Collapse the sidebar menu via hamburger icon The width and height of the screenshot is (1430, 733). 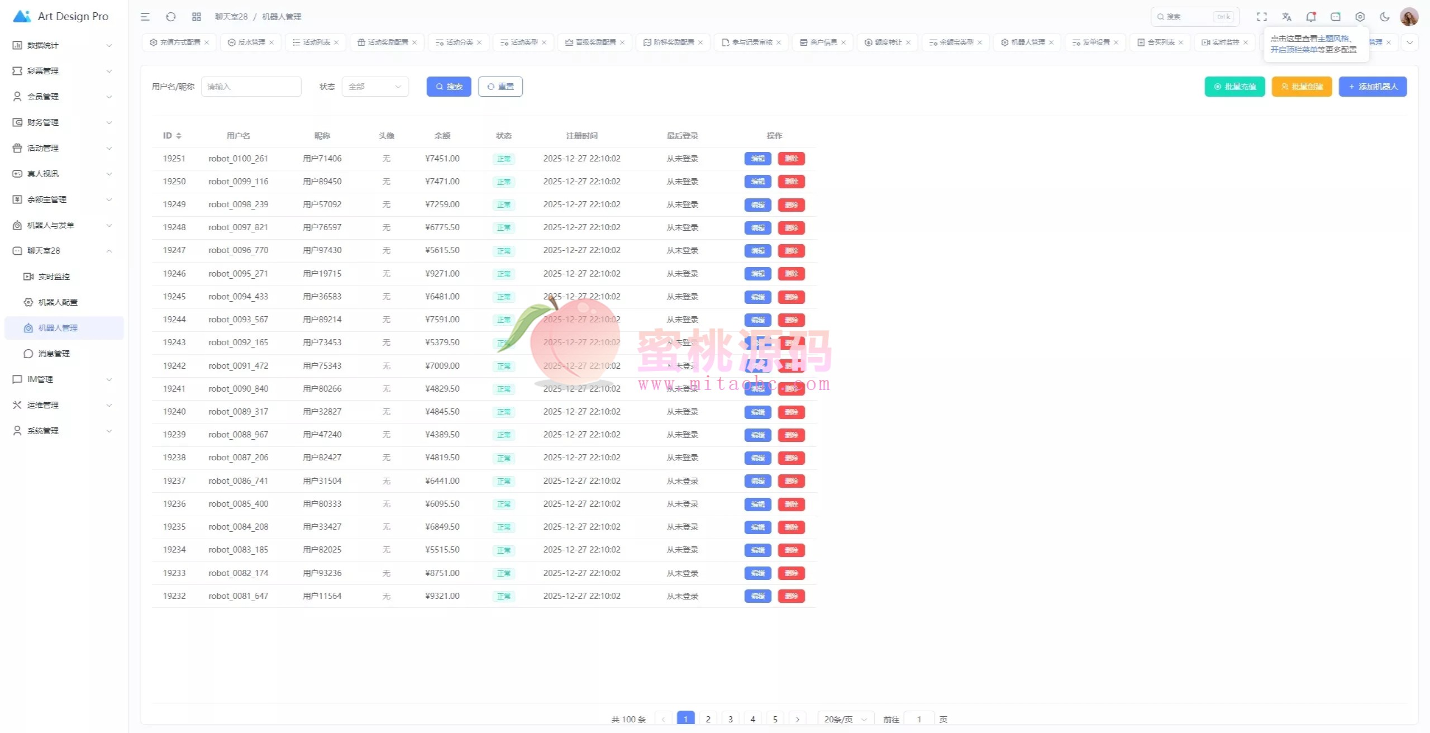145,17
